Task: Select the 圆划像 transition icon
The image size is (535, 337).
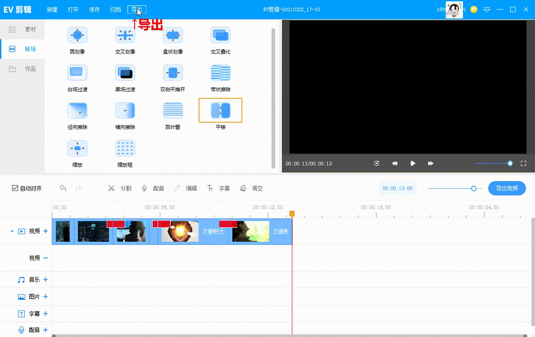Action: click(77, 35)
